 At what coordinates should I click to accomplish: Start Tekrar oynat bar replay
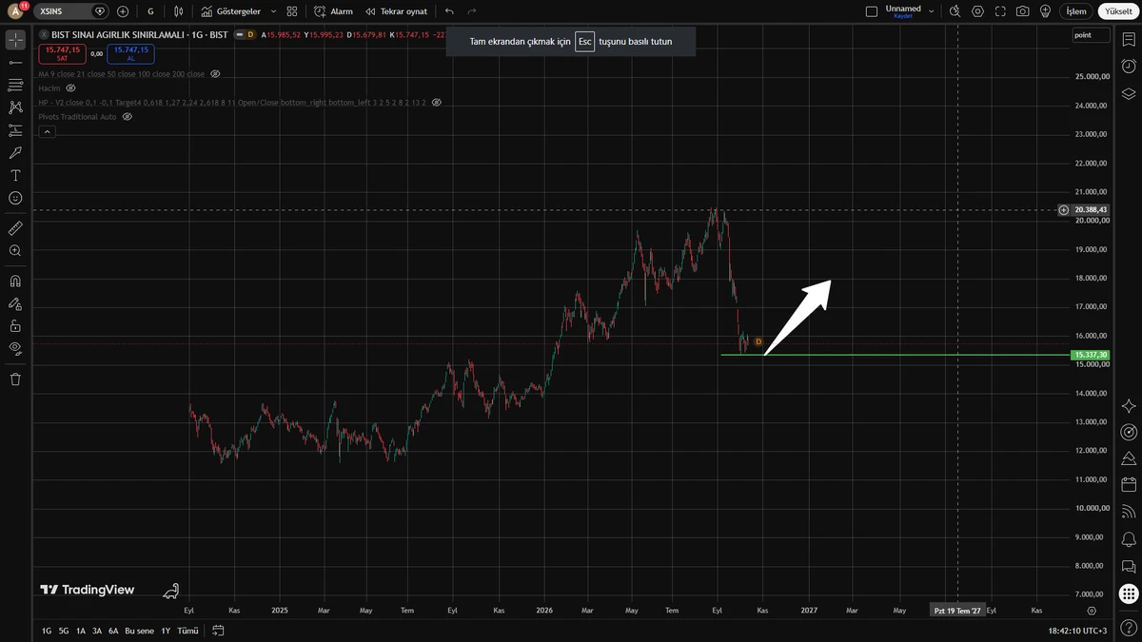tap(396, 11)
